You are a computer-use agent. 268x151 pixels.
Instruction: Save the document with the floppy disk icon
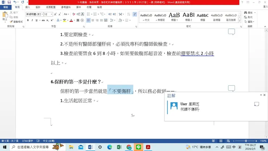9,2
